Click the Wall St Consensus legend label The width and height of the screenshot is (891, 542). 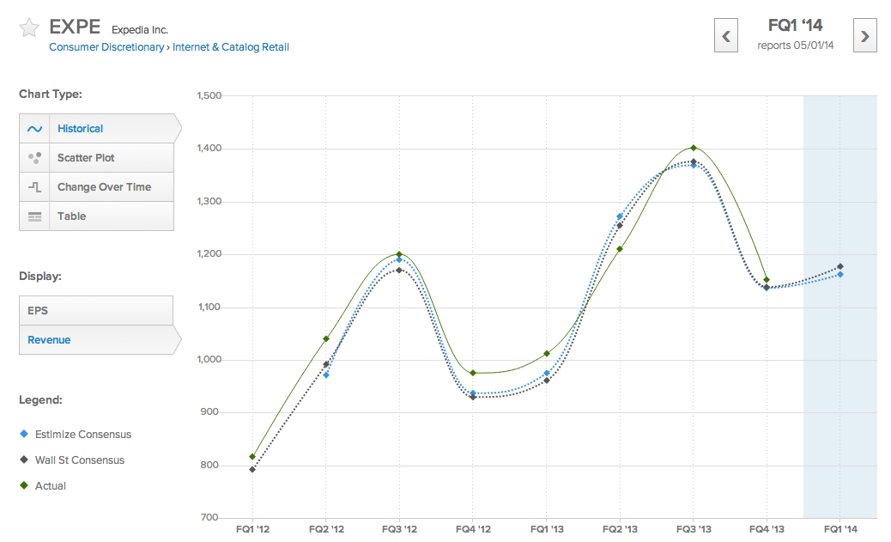click(x=80, y=460)
